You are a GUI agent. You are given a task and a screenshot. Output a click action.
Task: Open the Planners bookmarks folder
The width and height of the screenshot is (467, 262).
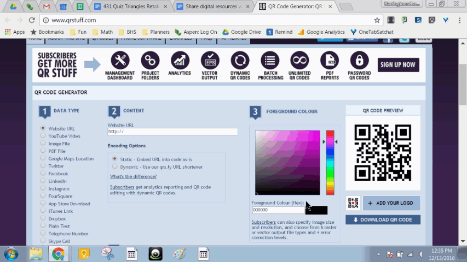pyautogui.click(x=156, y=32)
